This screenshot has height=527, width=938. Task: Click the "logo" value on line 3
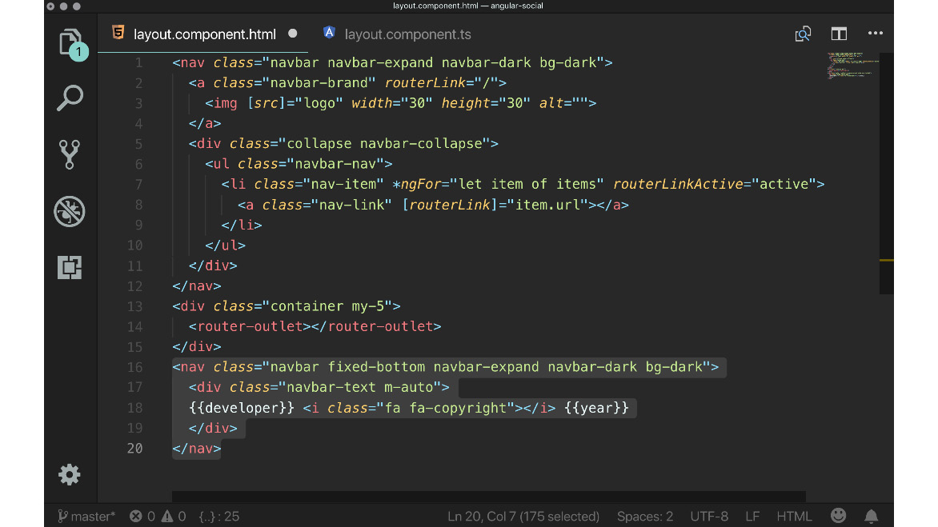(x=319, y=103)
